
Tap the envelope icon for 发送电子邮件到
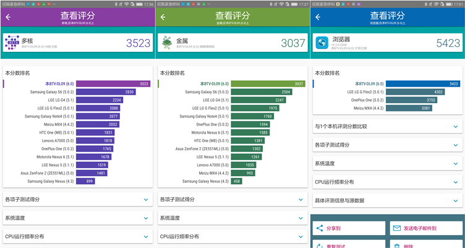pos(397,228)
